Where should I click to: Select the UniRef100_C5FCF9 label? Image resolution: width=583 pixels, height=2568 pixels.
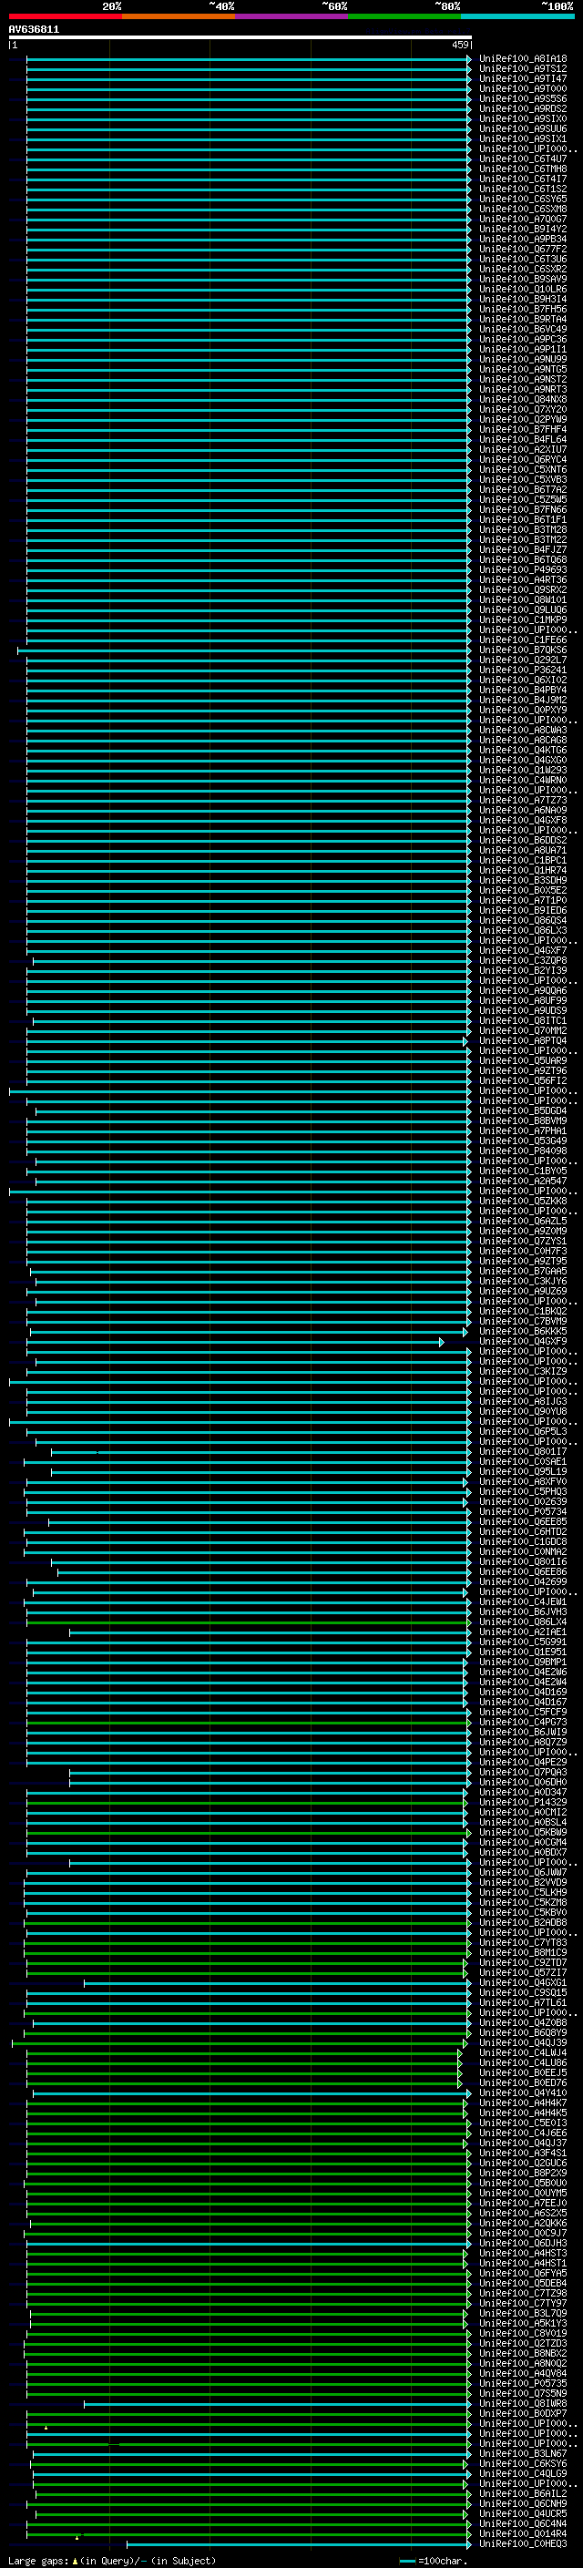pos(523,1712)
